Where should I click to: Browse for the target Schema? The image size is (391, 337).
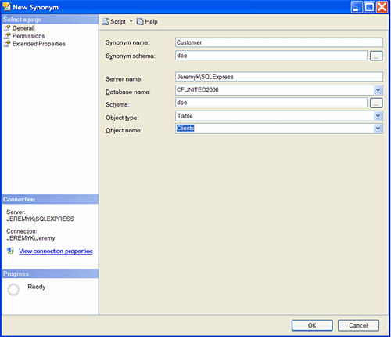[x=376, y=103]
